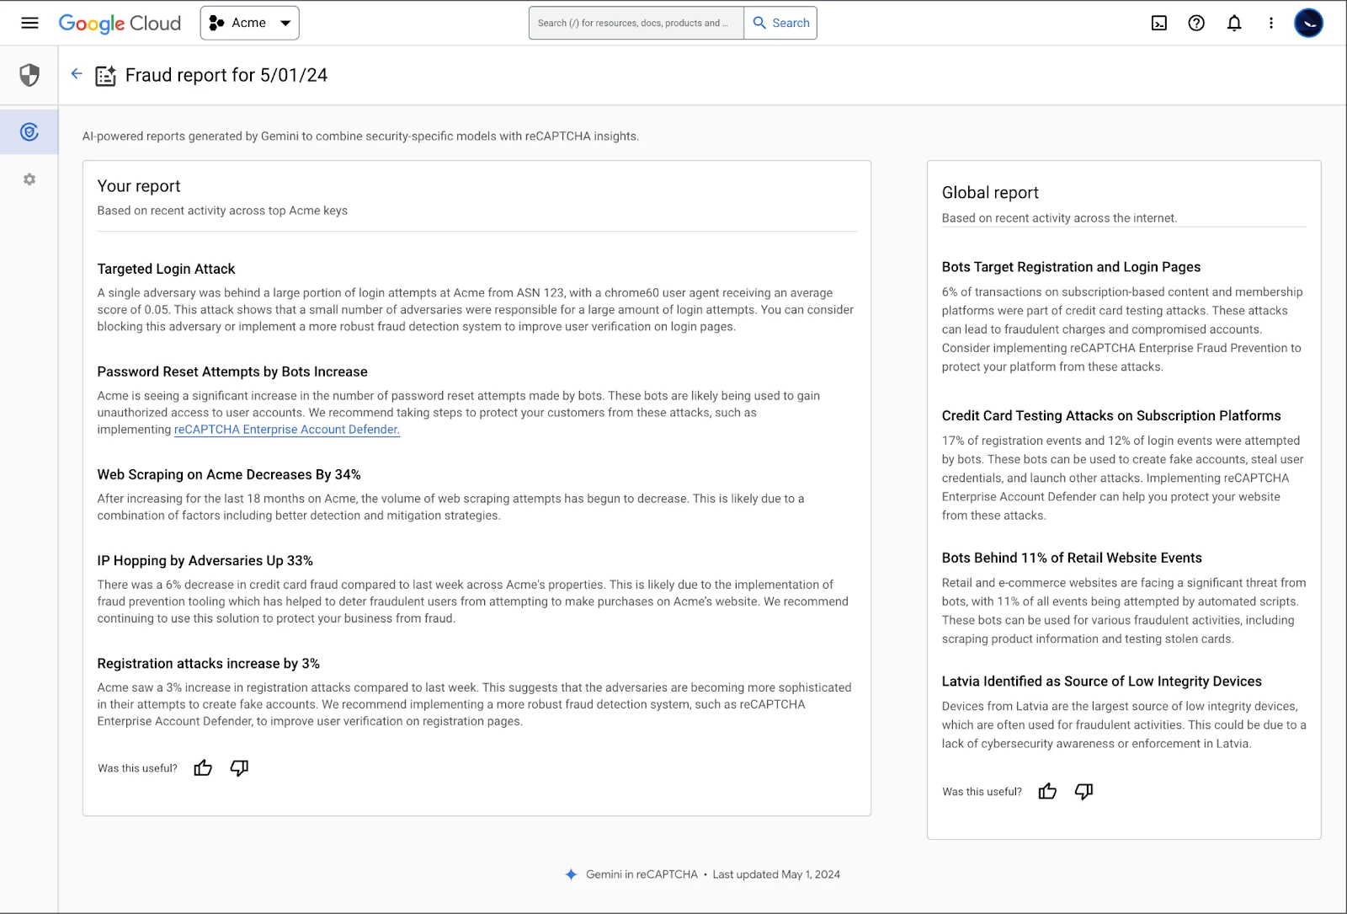
Task: Give thumbs up on Global report
Action: coord(1047,792)
